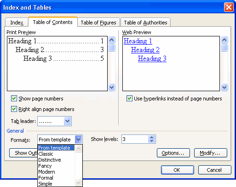The height and width of the screenshot is (187, 236).
Task: Choose Classic format from the list
Action: point(56,154)
